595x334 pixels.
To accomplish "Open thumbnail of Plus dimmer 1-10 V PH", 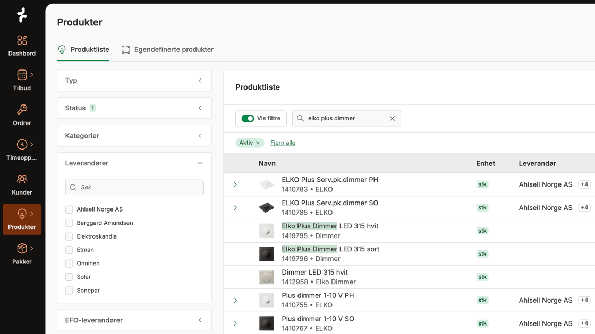I will pos(266,300).
